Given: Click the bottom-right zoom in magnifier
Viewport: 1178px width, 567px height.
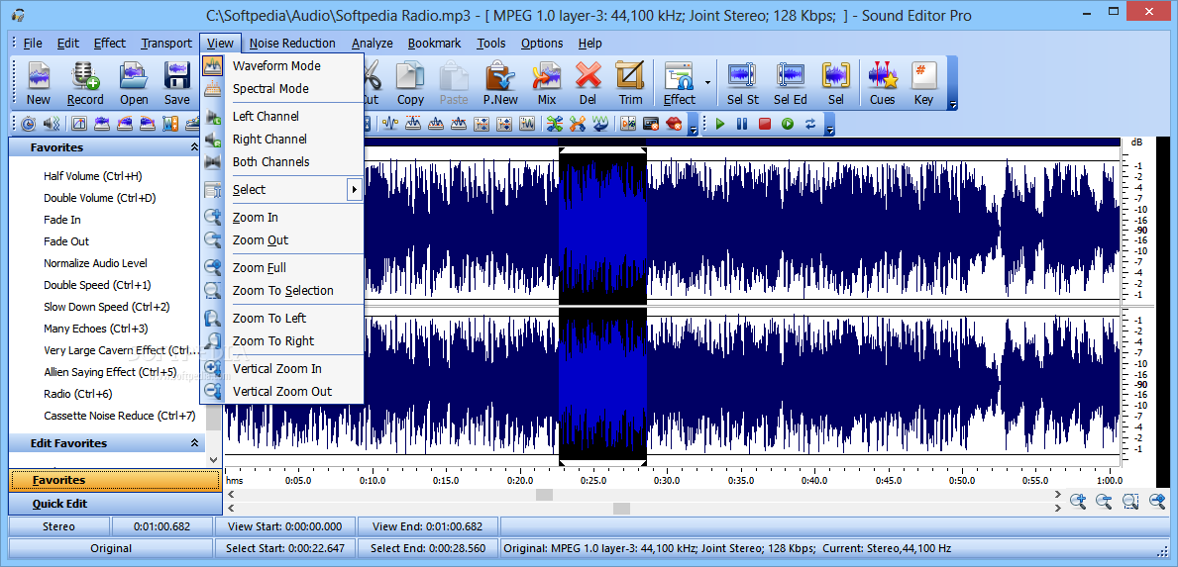Looking at the screenshot, I should pyautogui.click(x=1078, y=502).
